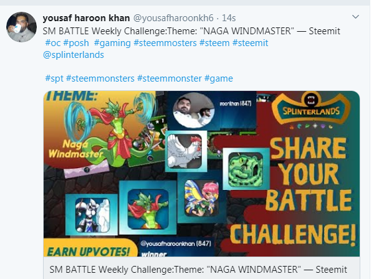
Task: Open the link card title NAGA WINDMASTER — Steemit
Action: click(198, 269)
